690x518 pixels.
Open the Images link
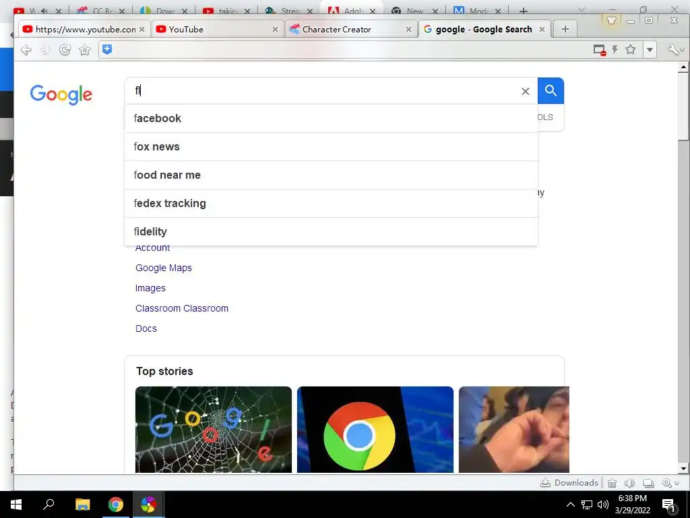pos(150,288)
